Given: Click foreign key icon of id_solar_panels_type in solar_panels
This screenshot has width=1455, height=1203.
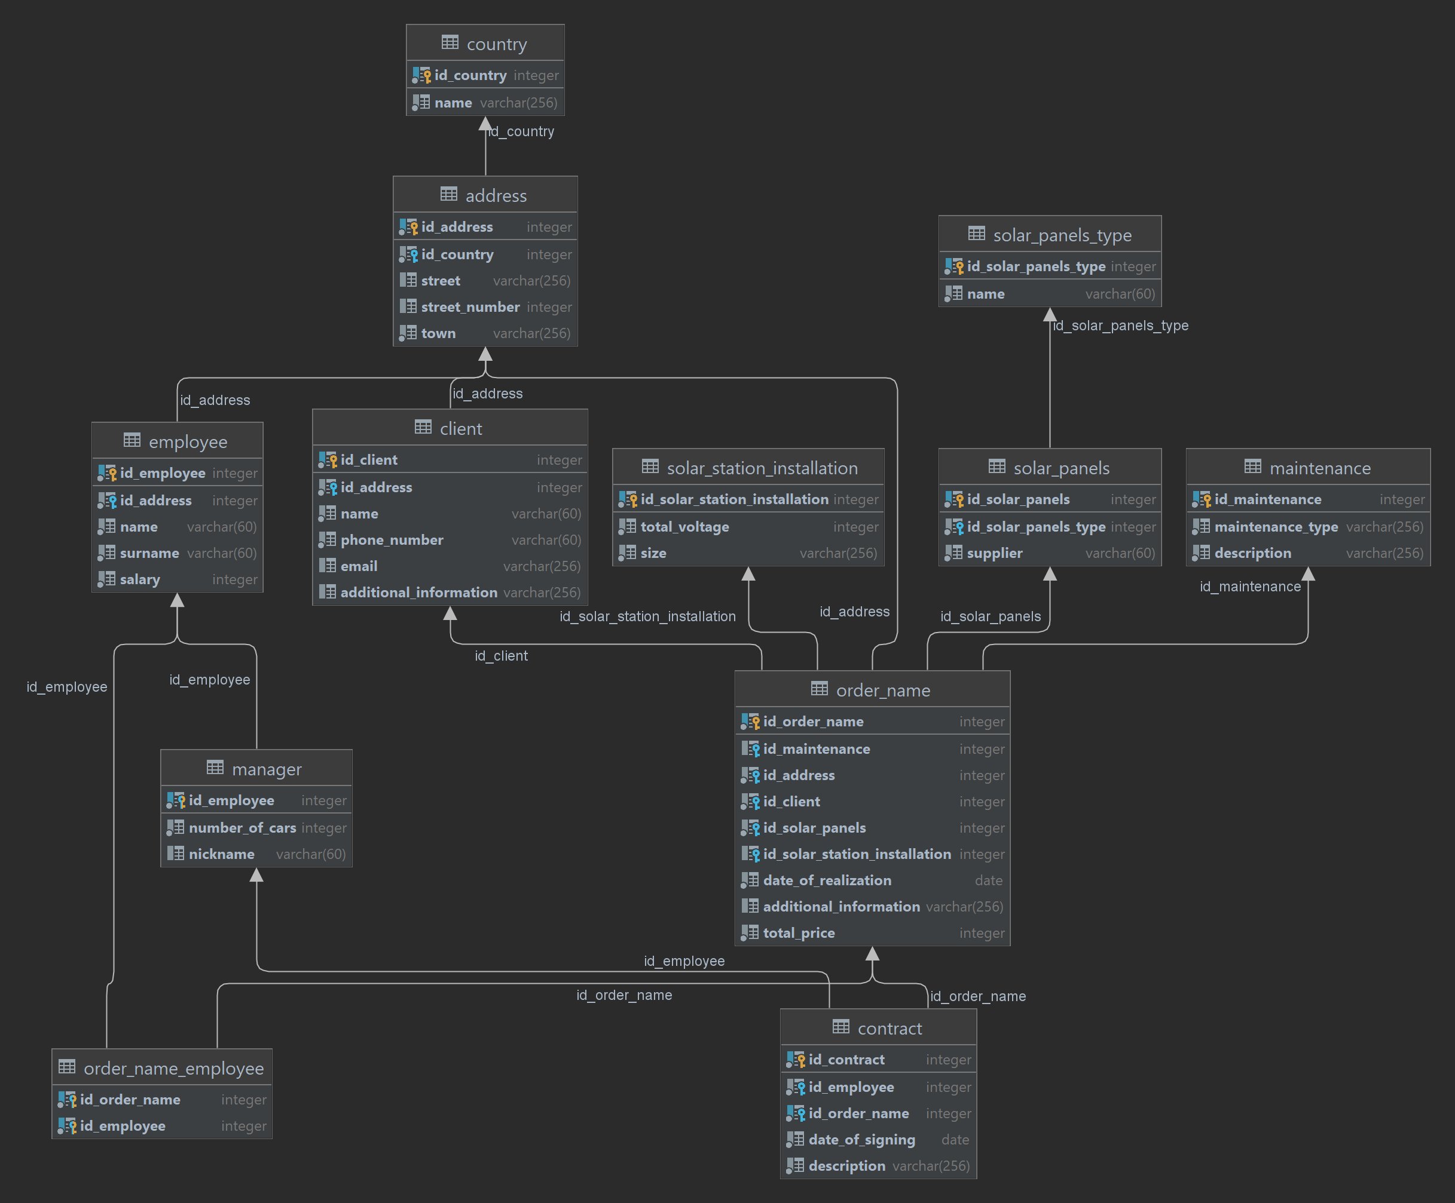Looking at the screenshot, I should point(954,527).
